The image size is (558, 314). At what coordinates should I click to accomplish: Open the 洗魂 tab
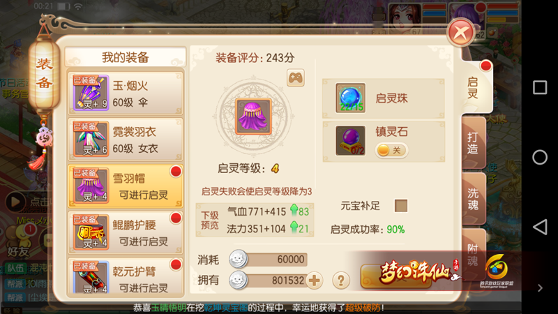click(x=474, y=199)
